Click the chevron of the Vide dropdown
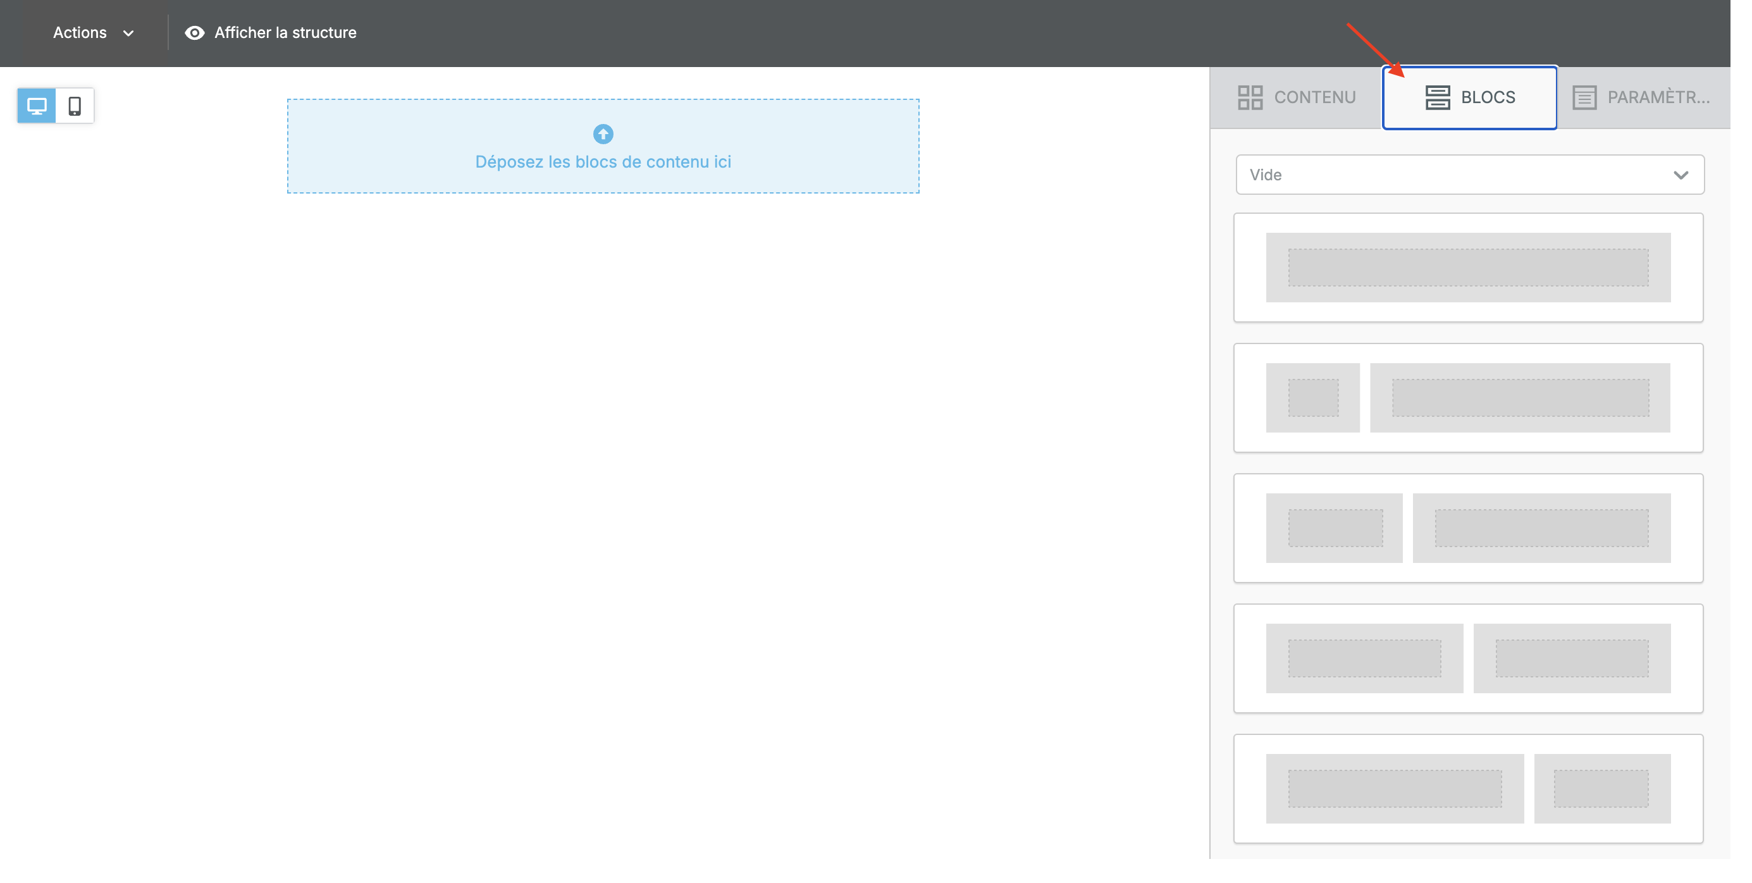This screenshot has width=1752, height=883. coord(1681,175)
